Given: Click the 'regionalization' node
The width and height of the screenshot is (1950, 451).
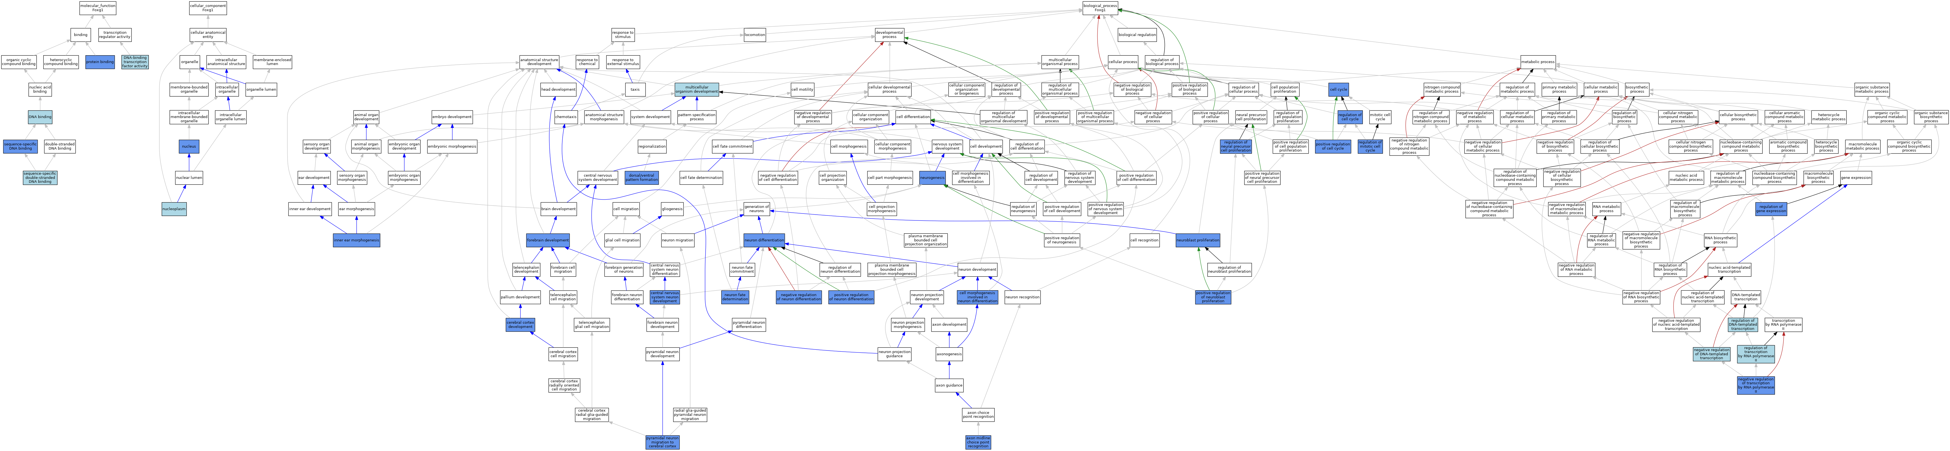Looking at the screenshot, I should pyautogui.click(x=652, y=146).
